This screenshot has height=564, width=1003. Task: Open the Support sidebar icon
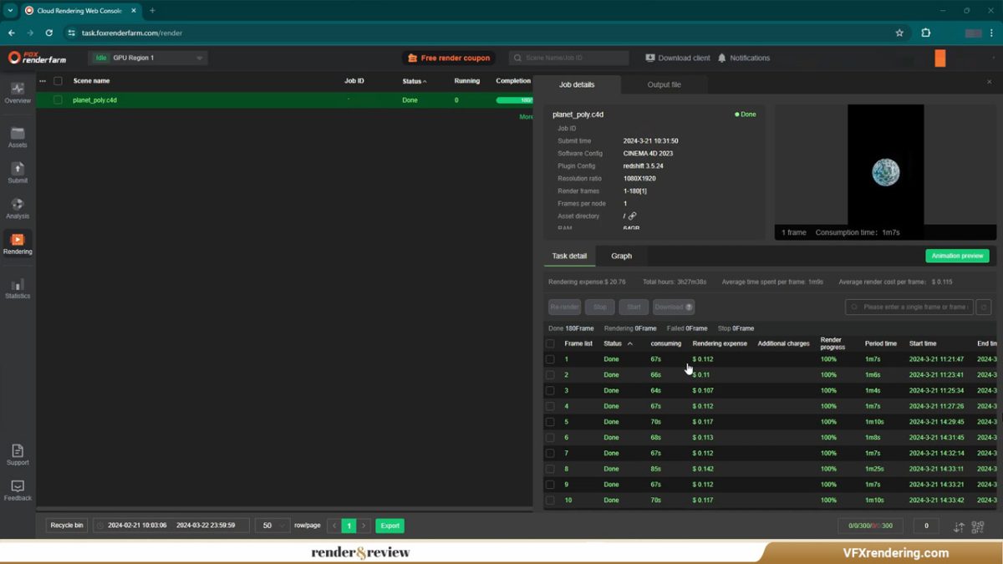coord(18,451)
